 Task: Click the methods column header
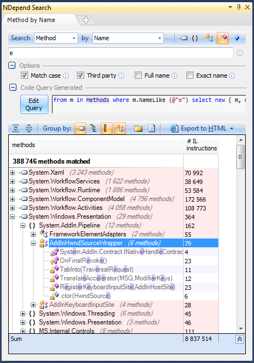pyautogui.click(x=96, y=145)
